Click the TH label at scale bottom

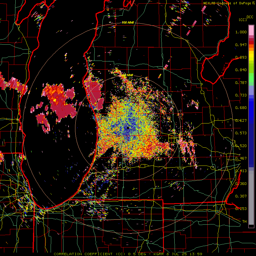pos(244,222)
